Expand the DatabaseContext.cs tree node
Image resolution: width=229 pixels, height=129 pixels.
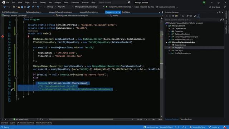(x=169, y=34)
